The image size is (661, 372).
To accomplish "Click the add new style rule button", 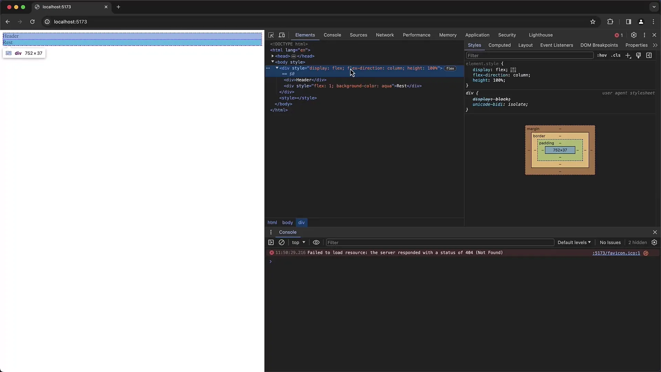I will (627, 55).
